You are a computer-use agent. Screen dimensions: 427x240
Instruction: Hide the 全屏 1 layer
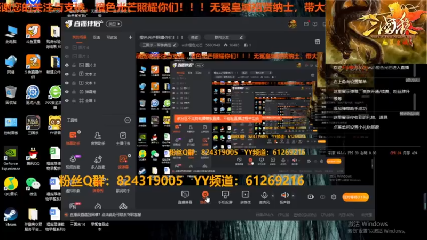point(67,101)
